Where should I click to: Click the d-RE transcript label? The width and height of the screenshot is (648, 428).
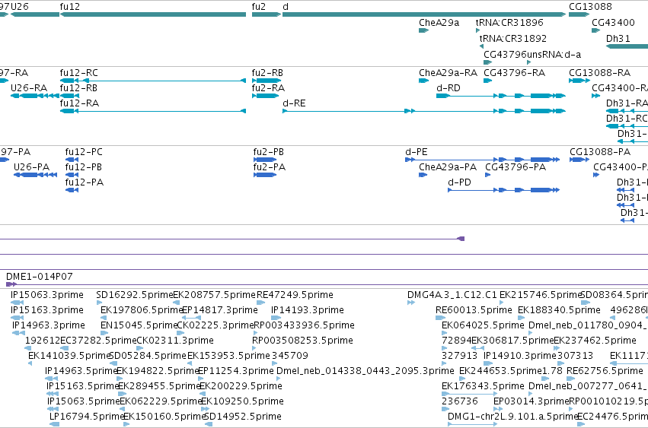(x=294, y=103)
